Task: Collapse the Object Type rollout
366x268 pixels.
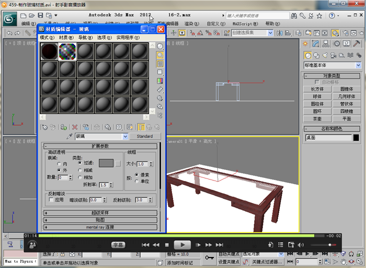Action: click(x=331, y=76)
